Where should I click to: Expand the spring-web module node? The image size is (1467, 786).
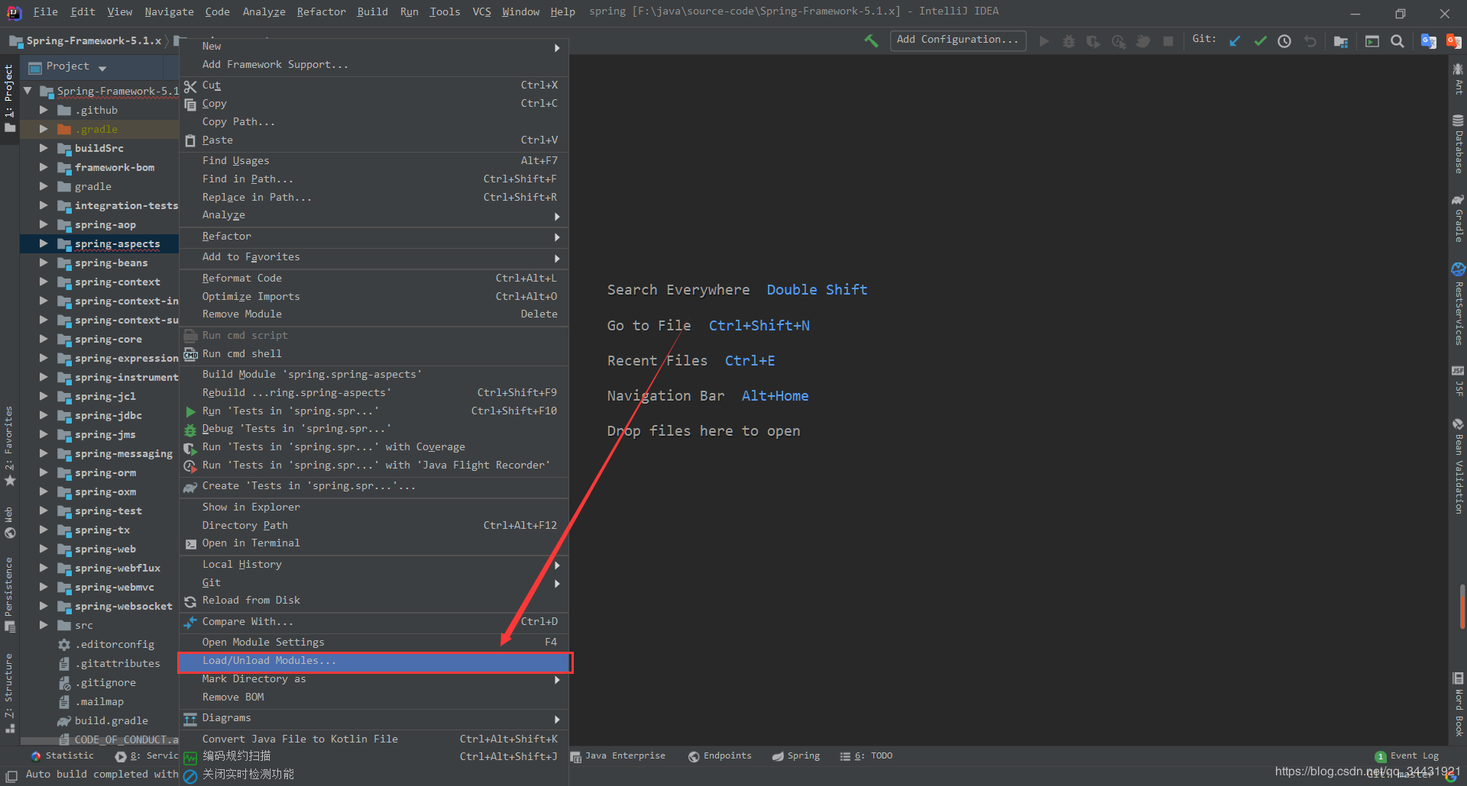click(x=44, y=549)
